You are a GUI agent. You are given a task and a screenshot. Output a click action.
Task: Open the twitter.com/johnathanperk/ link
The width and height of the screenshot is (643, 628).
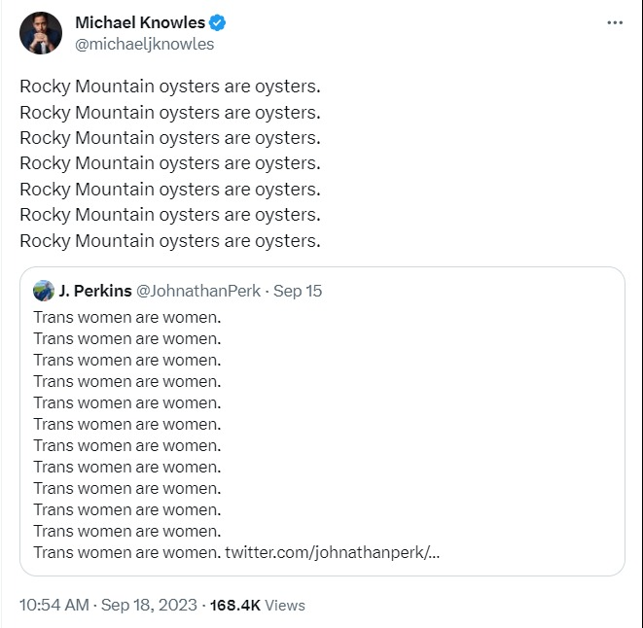333,553
